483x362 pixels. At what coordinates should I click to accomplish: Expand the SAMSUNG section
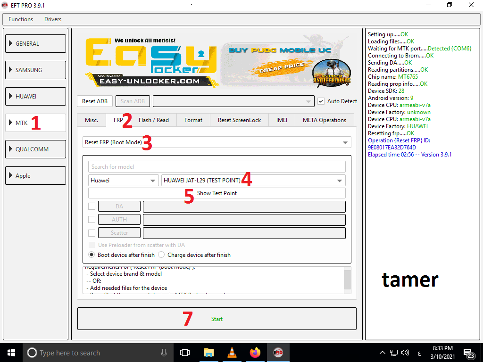tap(35, 70)
